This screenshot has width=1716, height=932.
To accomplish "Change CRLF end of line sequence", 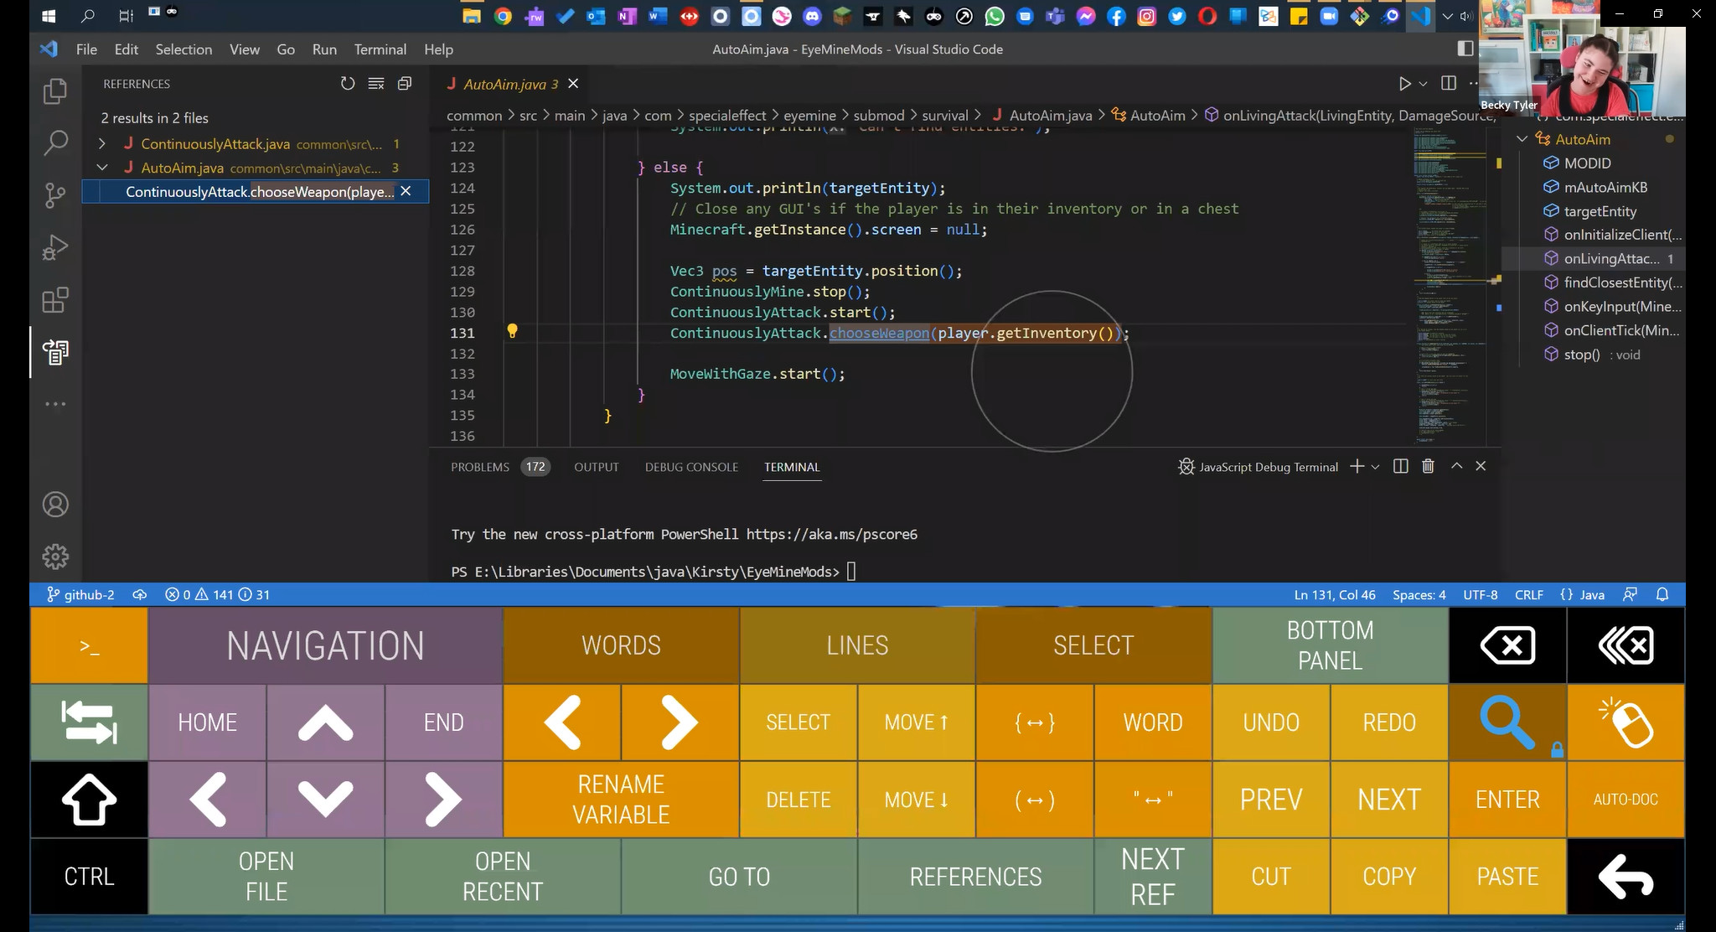I will 1528,594.
